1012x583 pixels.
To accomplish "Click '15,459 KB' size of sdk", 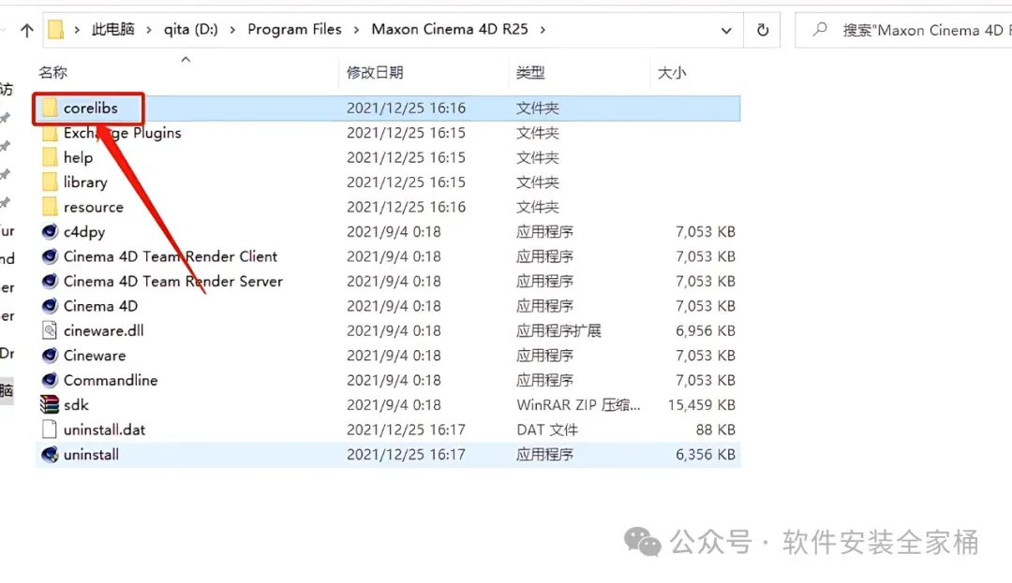I will point(701,404).
